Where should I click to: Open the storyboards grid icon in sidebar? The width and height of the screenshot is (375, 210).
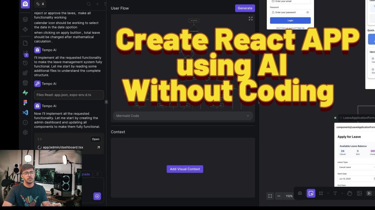tap(25, 73)
